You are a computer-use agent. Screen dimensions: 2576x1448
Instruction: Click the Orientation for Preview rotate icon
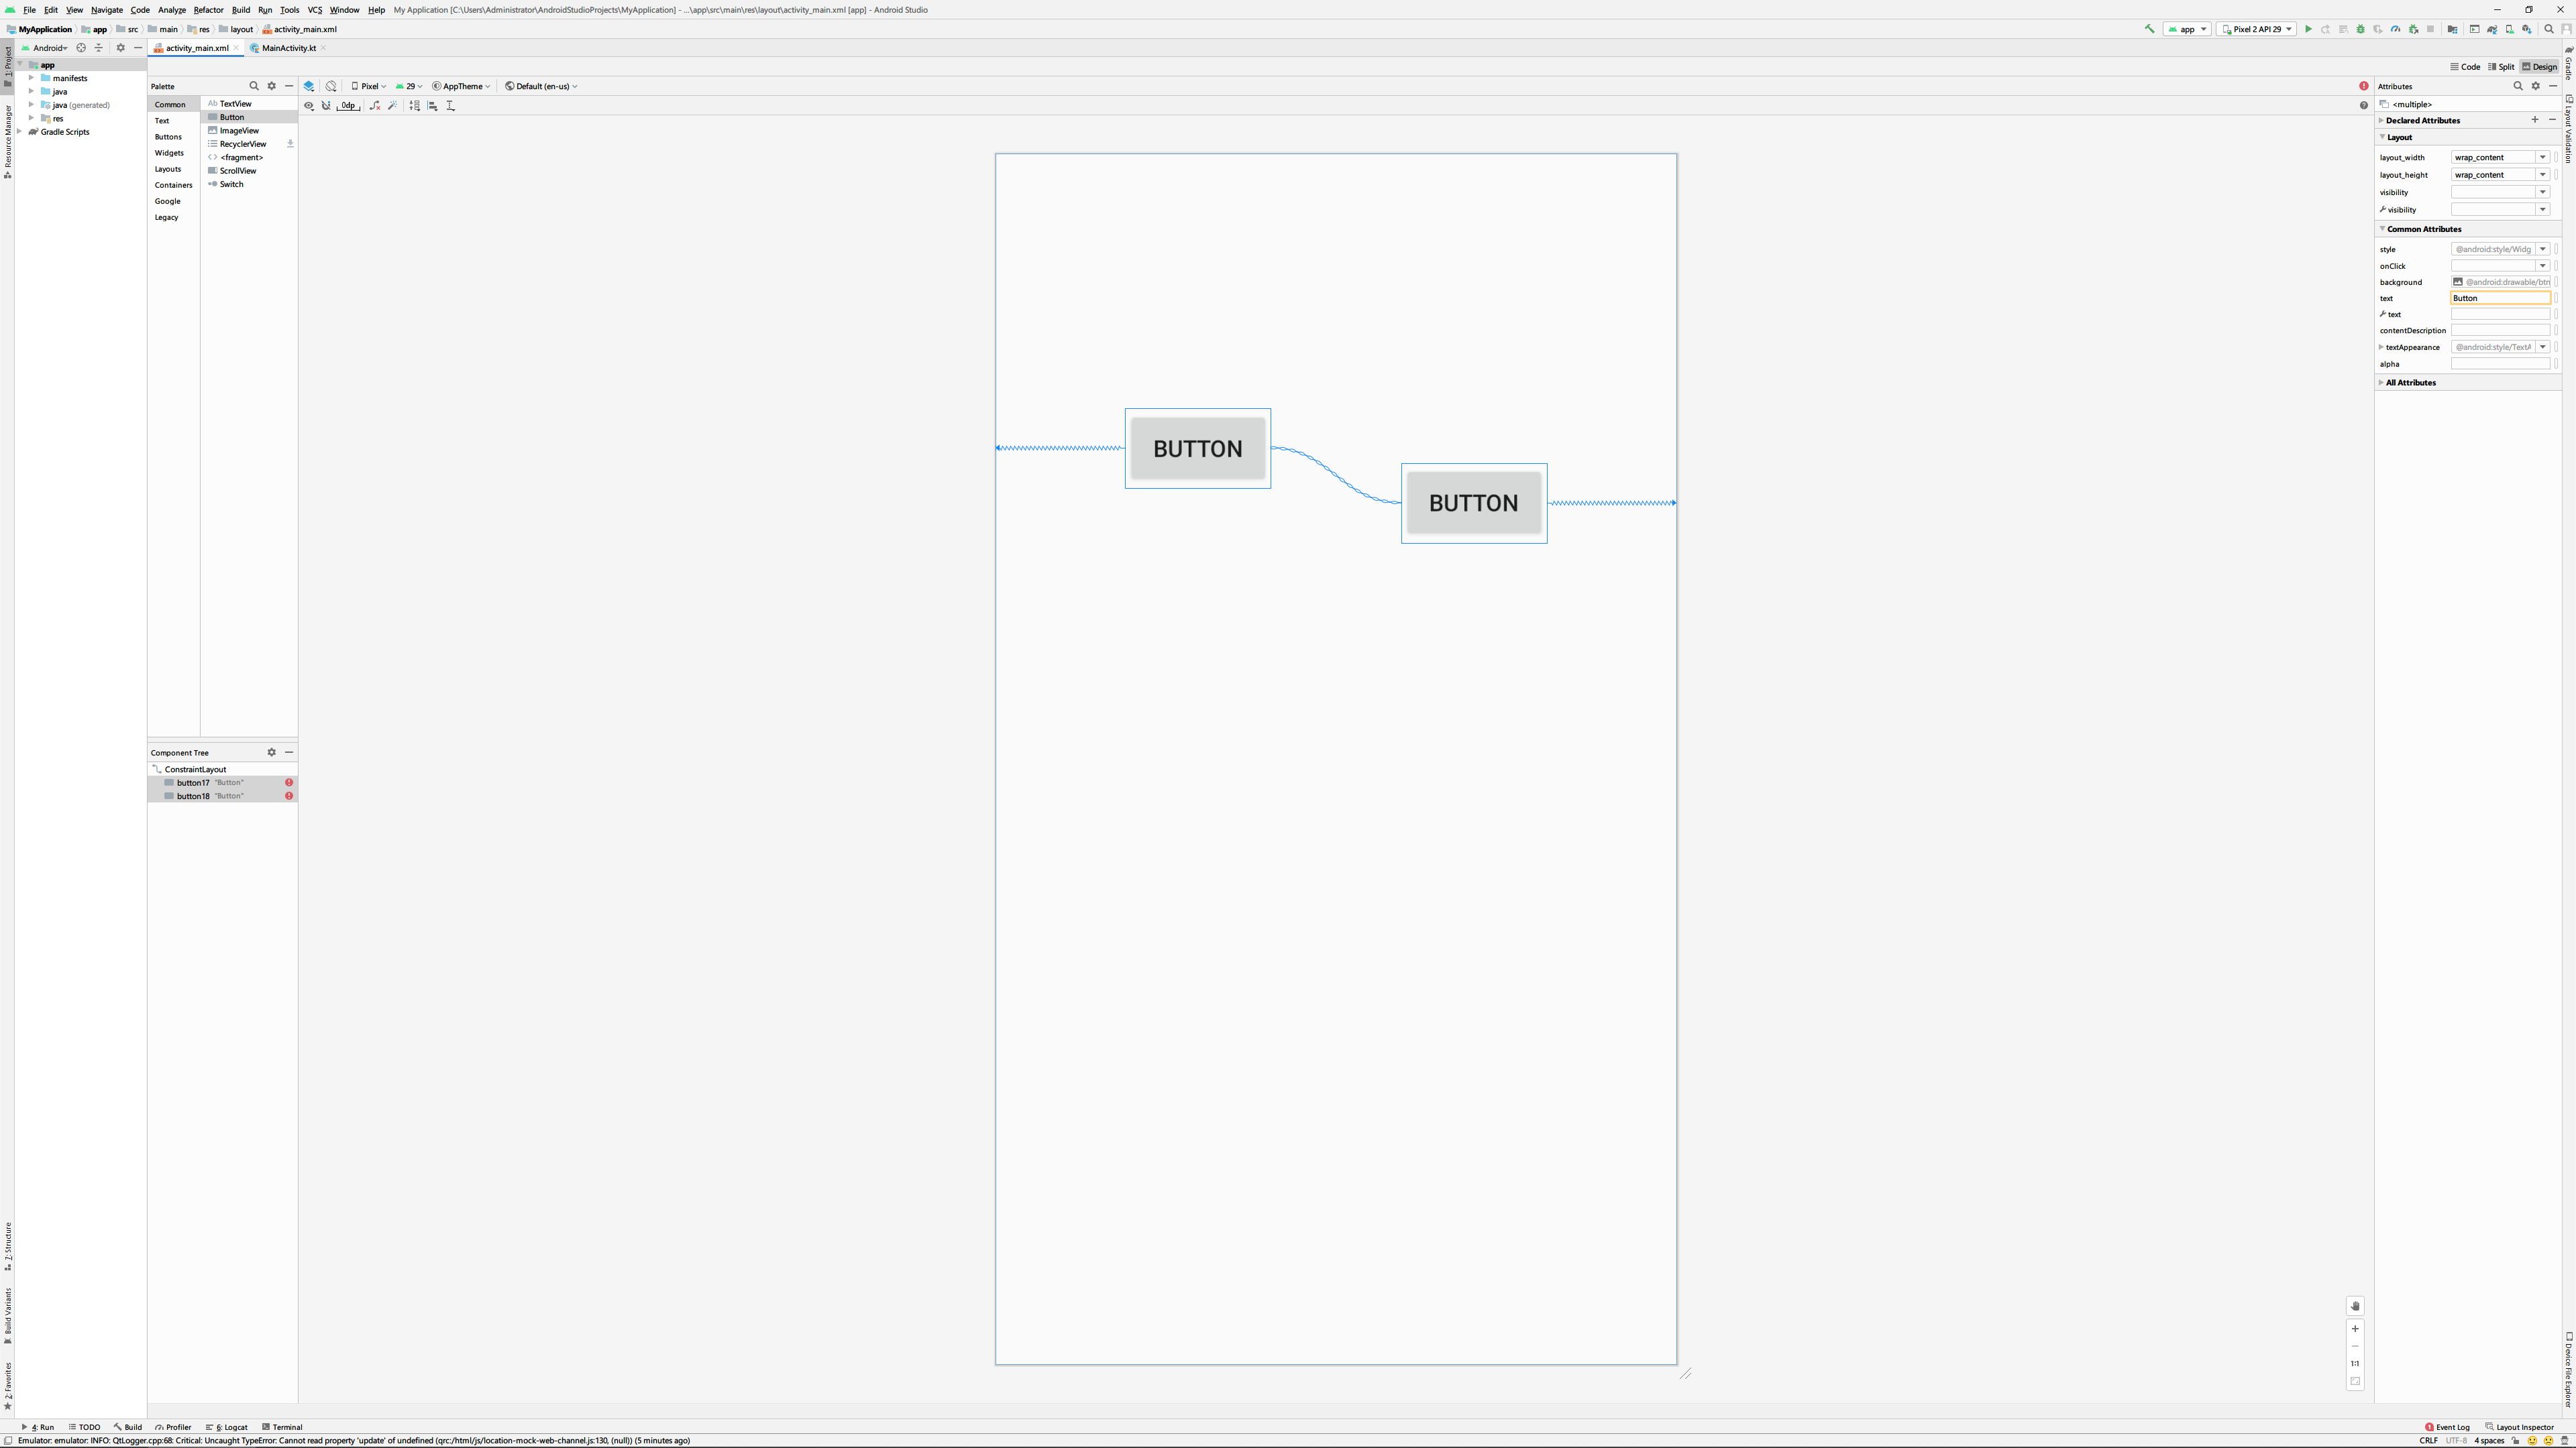coord(331,86)
